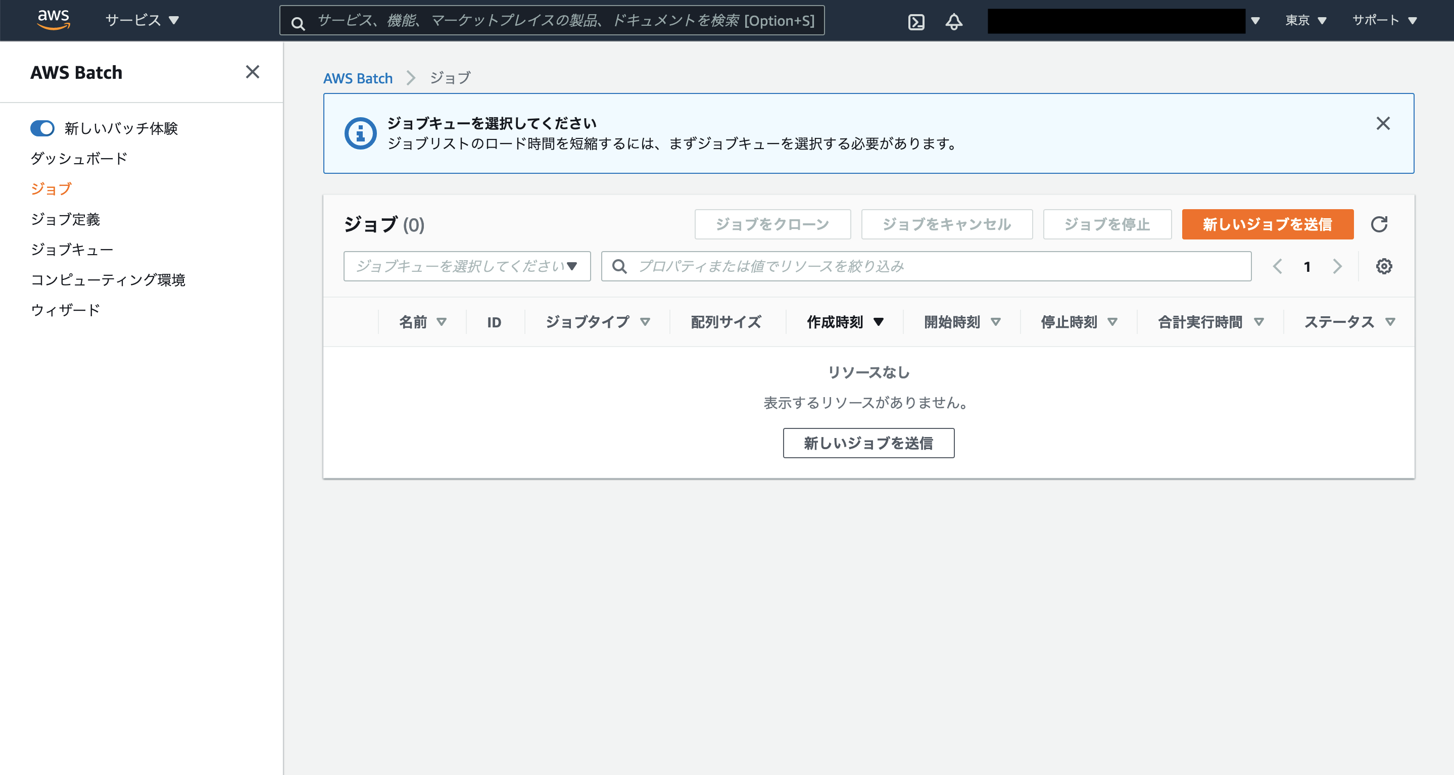The width and height of the screenshot is (1454, 775).
Task: Sort by ジョブタイプ column
Action: point(597,322)
